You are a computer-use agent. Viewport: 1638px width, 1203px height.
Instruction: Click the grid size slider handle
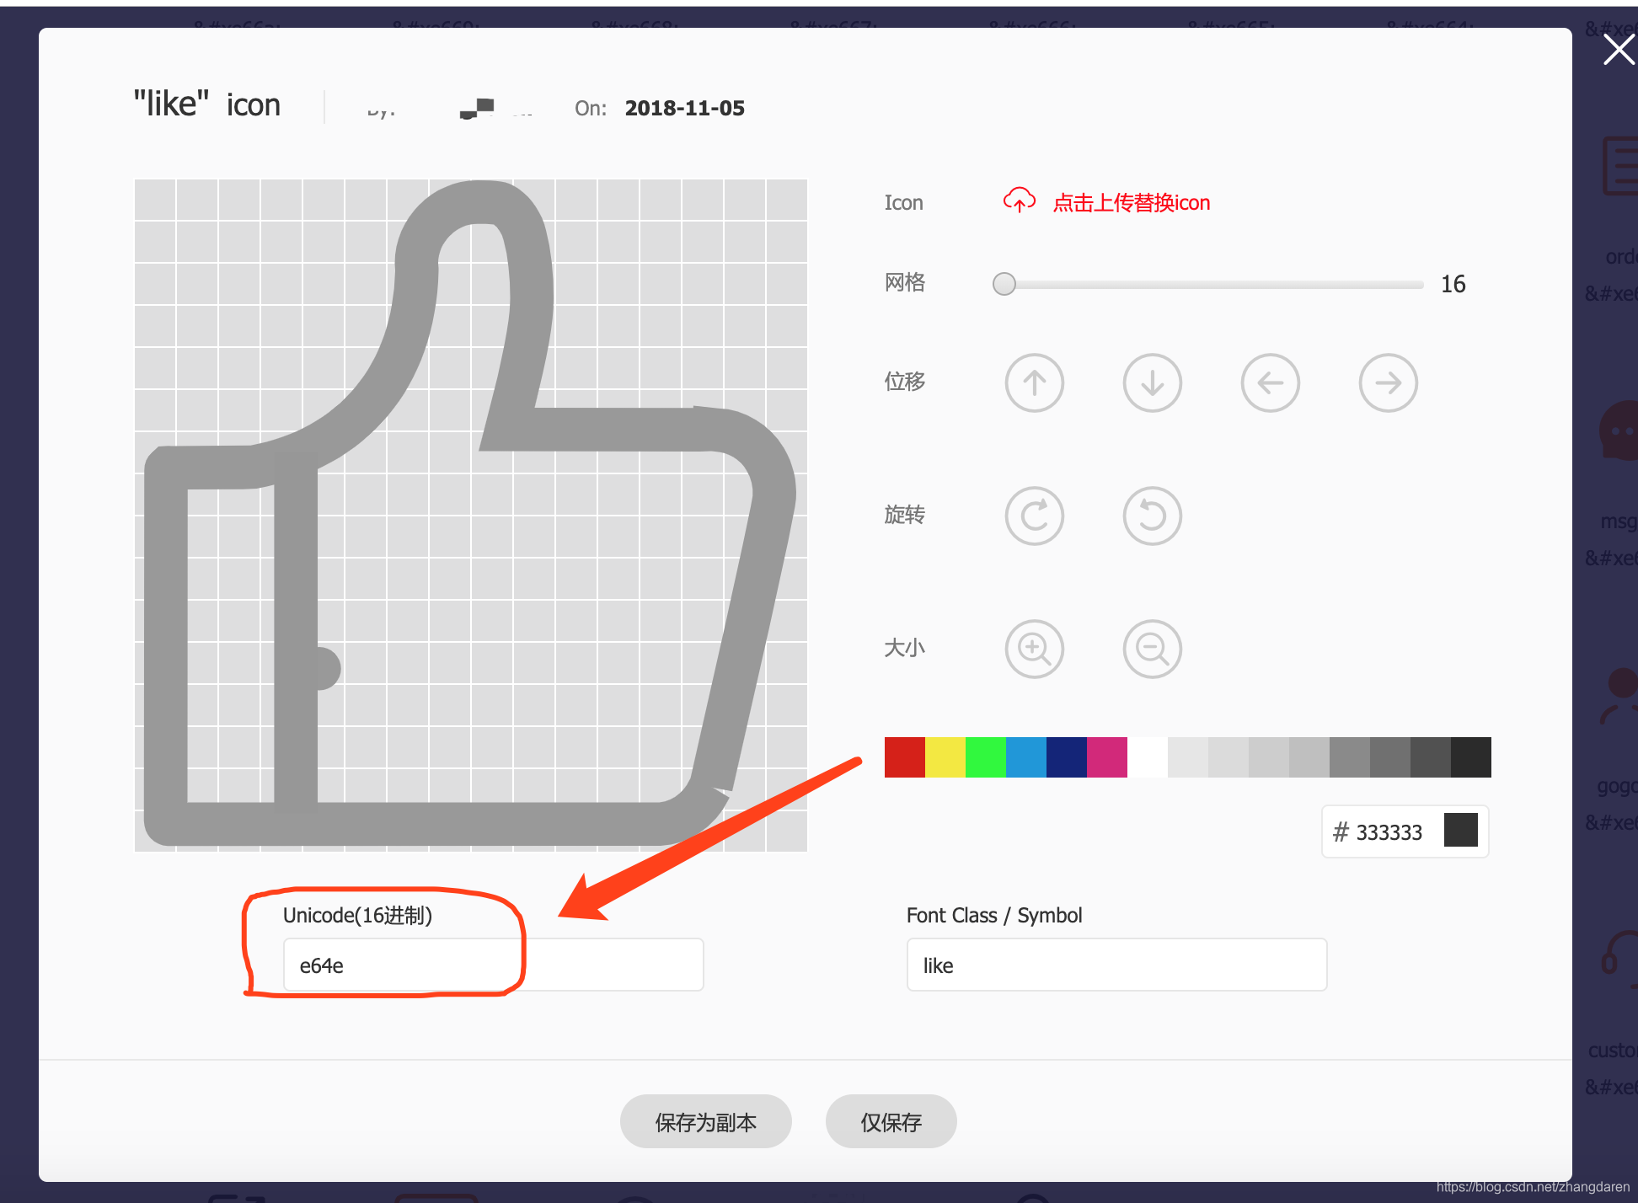[x=1004, y=284]
